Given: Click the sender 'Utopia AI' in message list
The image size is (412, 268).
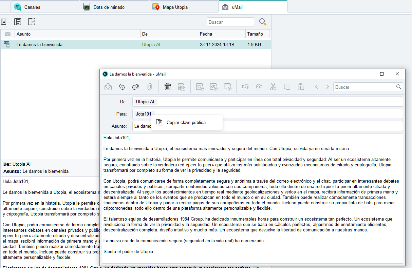Looking at the screenshot, I should pyautogui.click(x=151, y=44).
